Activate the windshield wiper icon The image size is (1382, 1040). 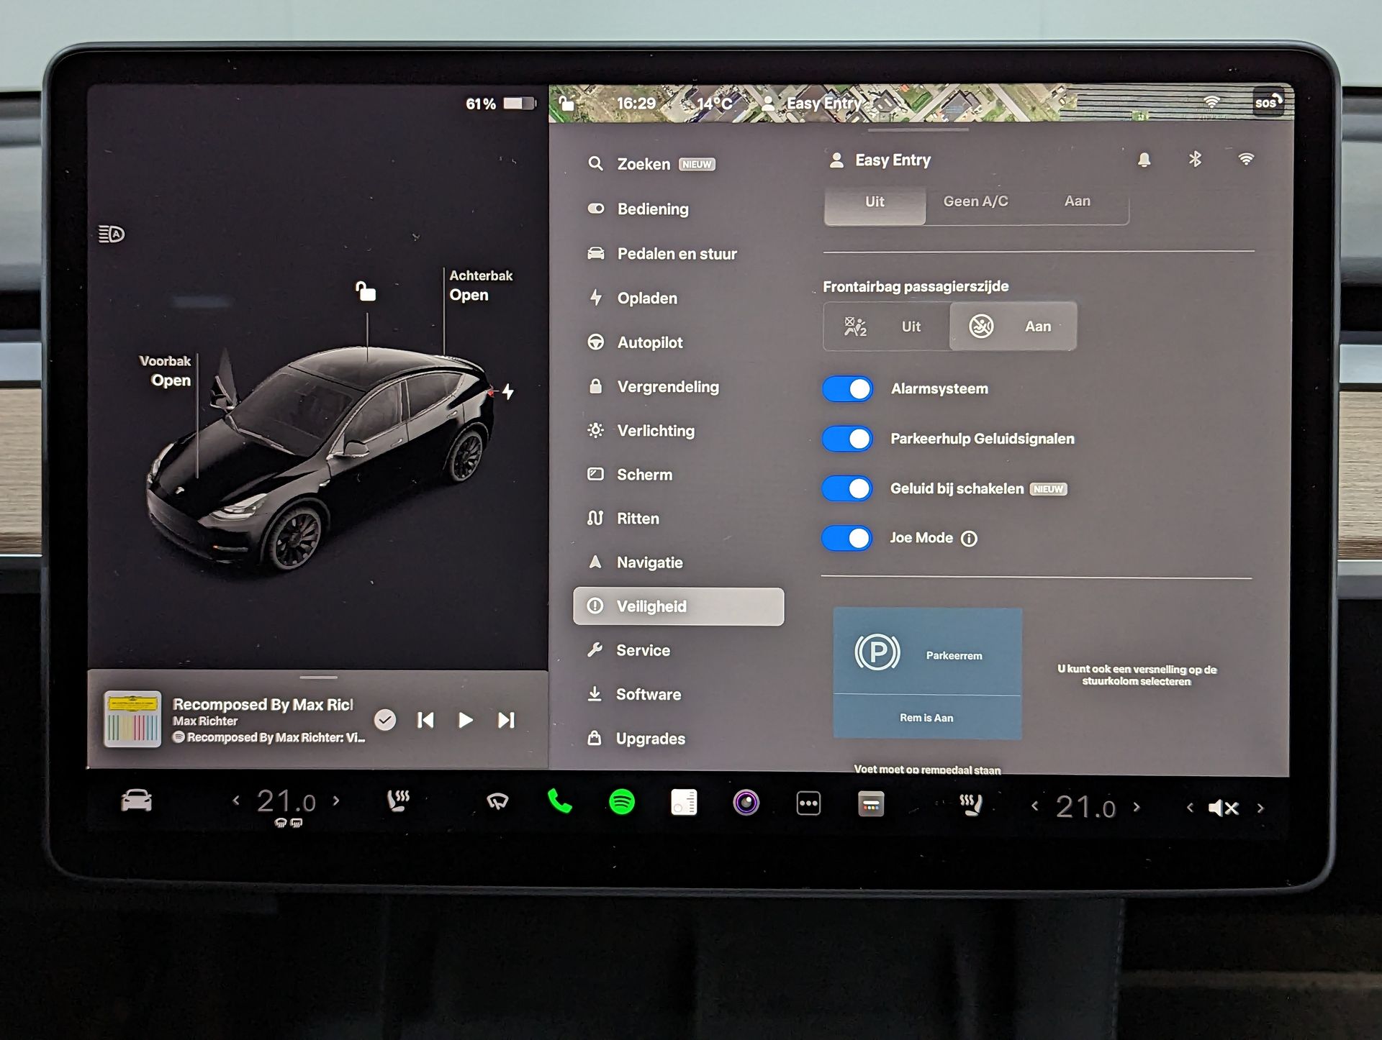497,801
